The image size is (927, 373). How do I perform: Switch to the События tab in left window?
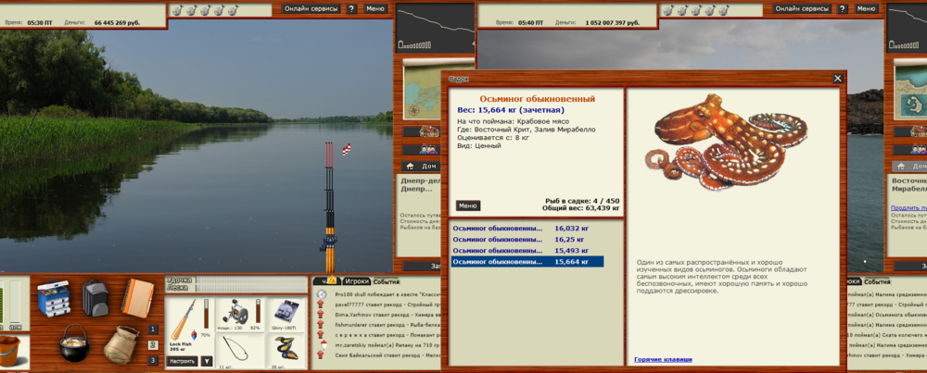coord(387,280)
